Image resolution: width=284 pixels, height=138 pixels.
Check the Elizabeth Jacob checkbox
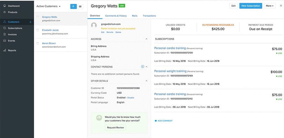(38, 30)
